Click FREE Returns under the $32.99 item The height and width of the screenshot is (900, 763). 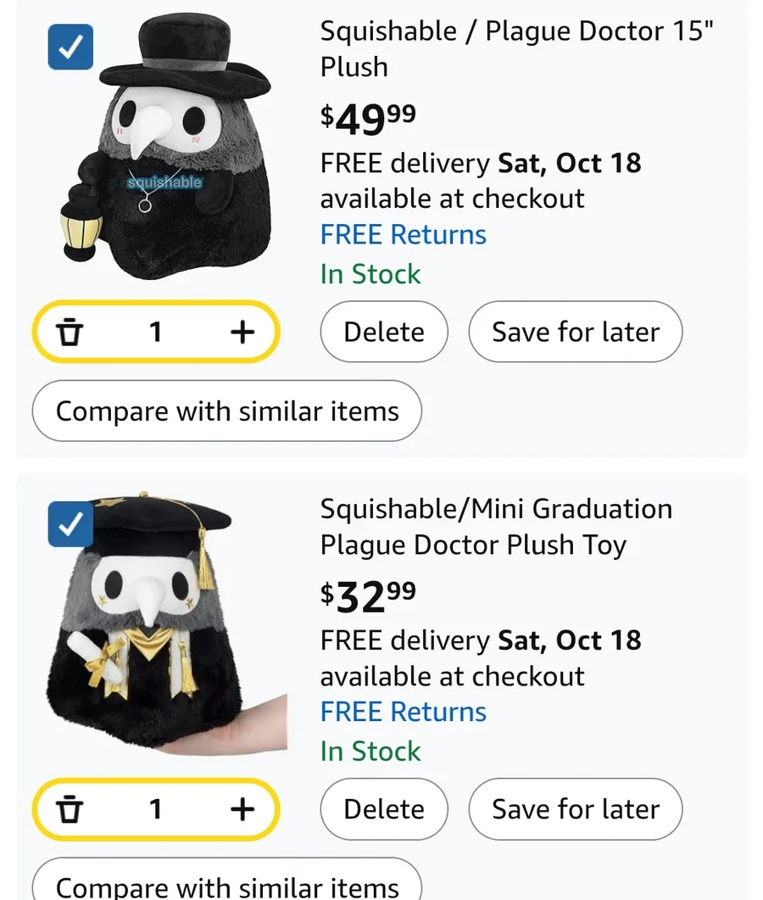point(403,713)
